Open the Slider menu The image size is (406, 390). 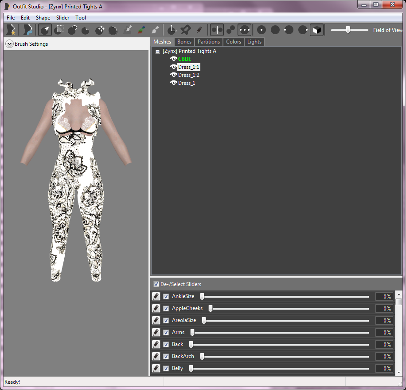click(62, 18)
